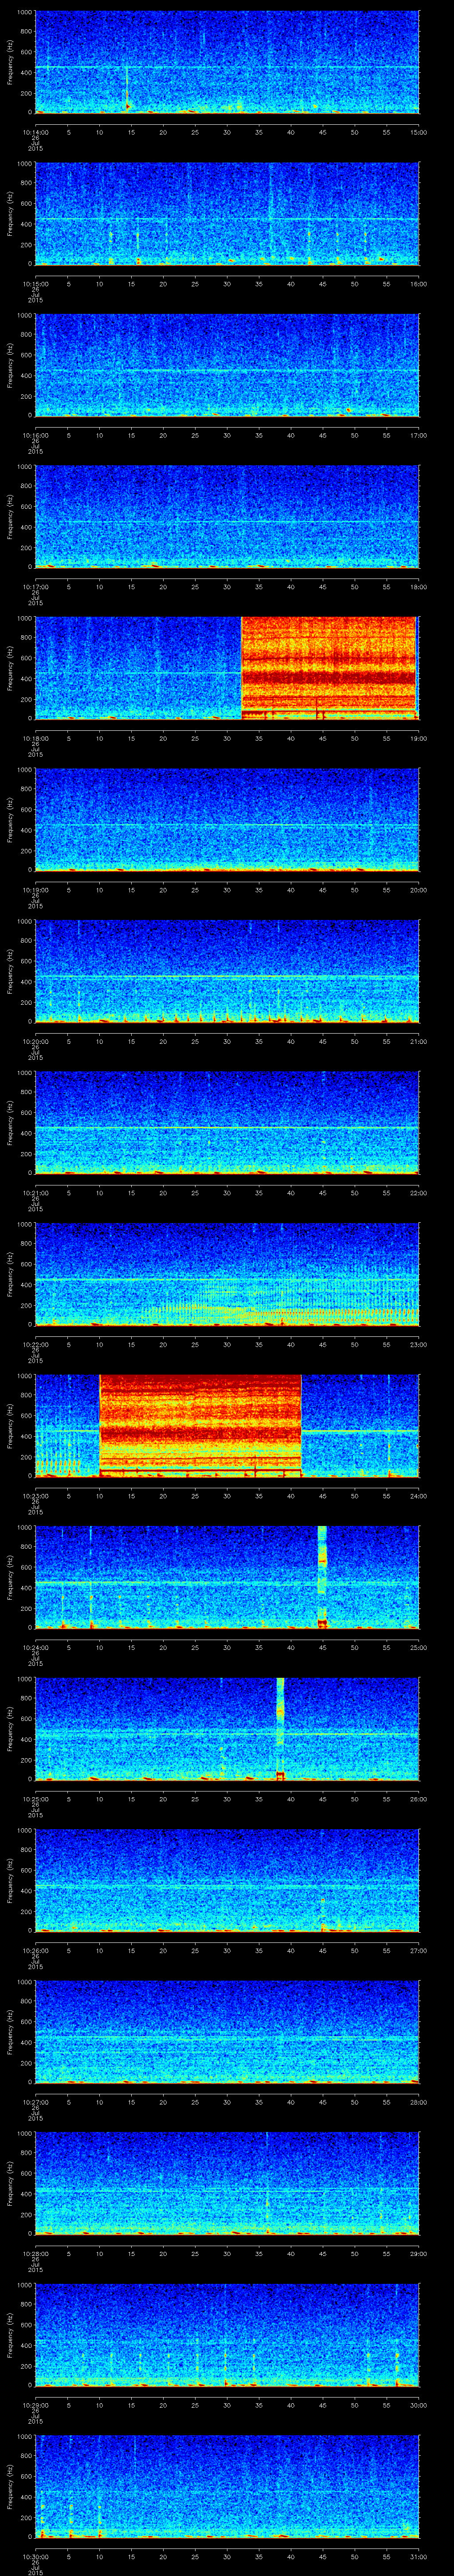Click the spectrogram panel starting at 10:14:00
The width and height of the screenshot is (454, 2576).
tap(227, 62)
